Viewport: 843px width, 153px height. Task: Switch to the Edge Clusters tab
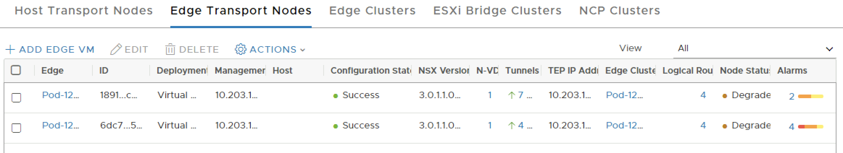pos(372,11)
